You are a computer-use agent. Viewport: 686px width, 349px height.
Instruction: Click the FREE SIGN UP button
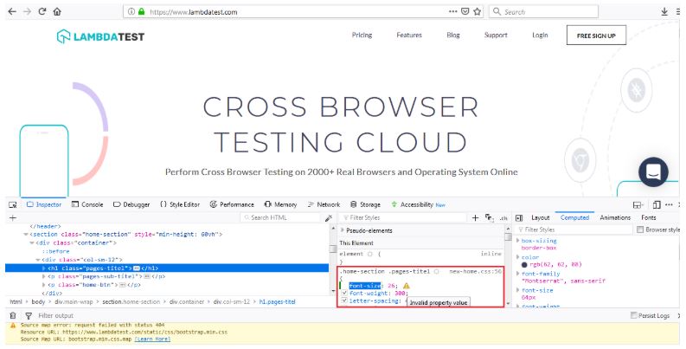click(x=596, y=36)
